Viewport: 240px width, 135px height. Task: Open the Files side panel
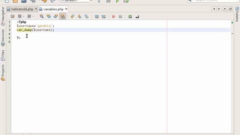pyautogui.click(x=3, y=55)
